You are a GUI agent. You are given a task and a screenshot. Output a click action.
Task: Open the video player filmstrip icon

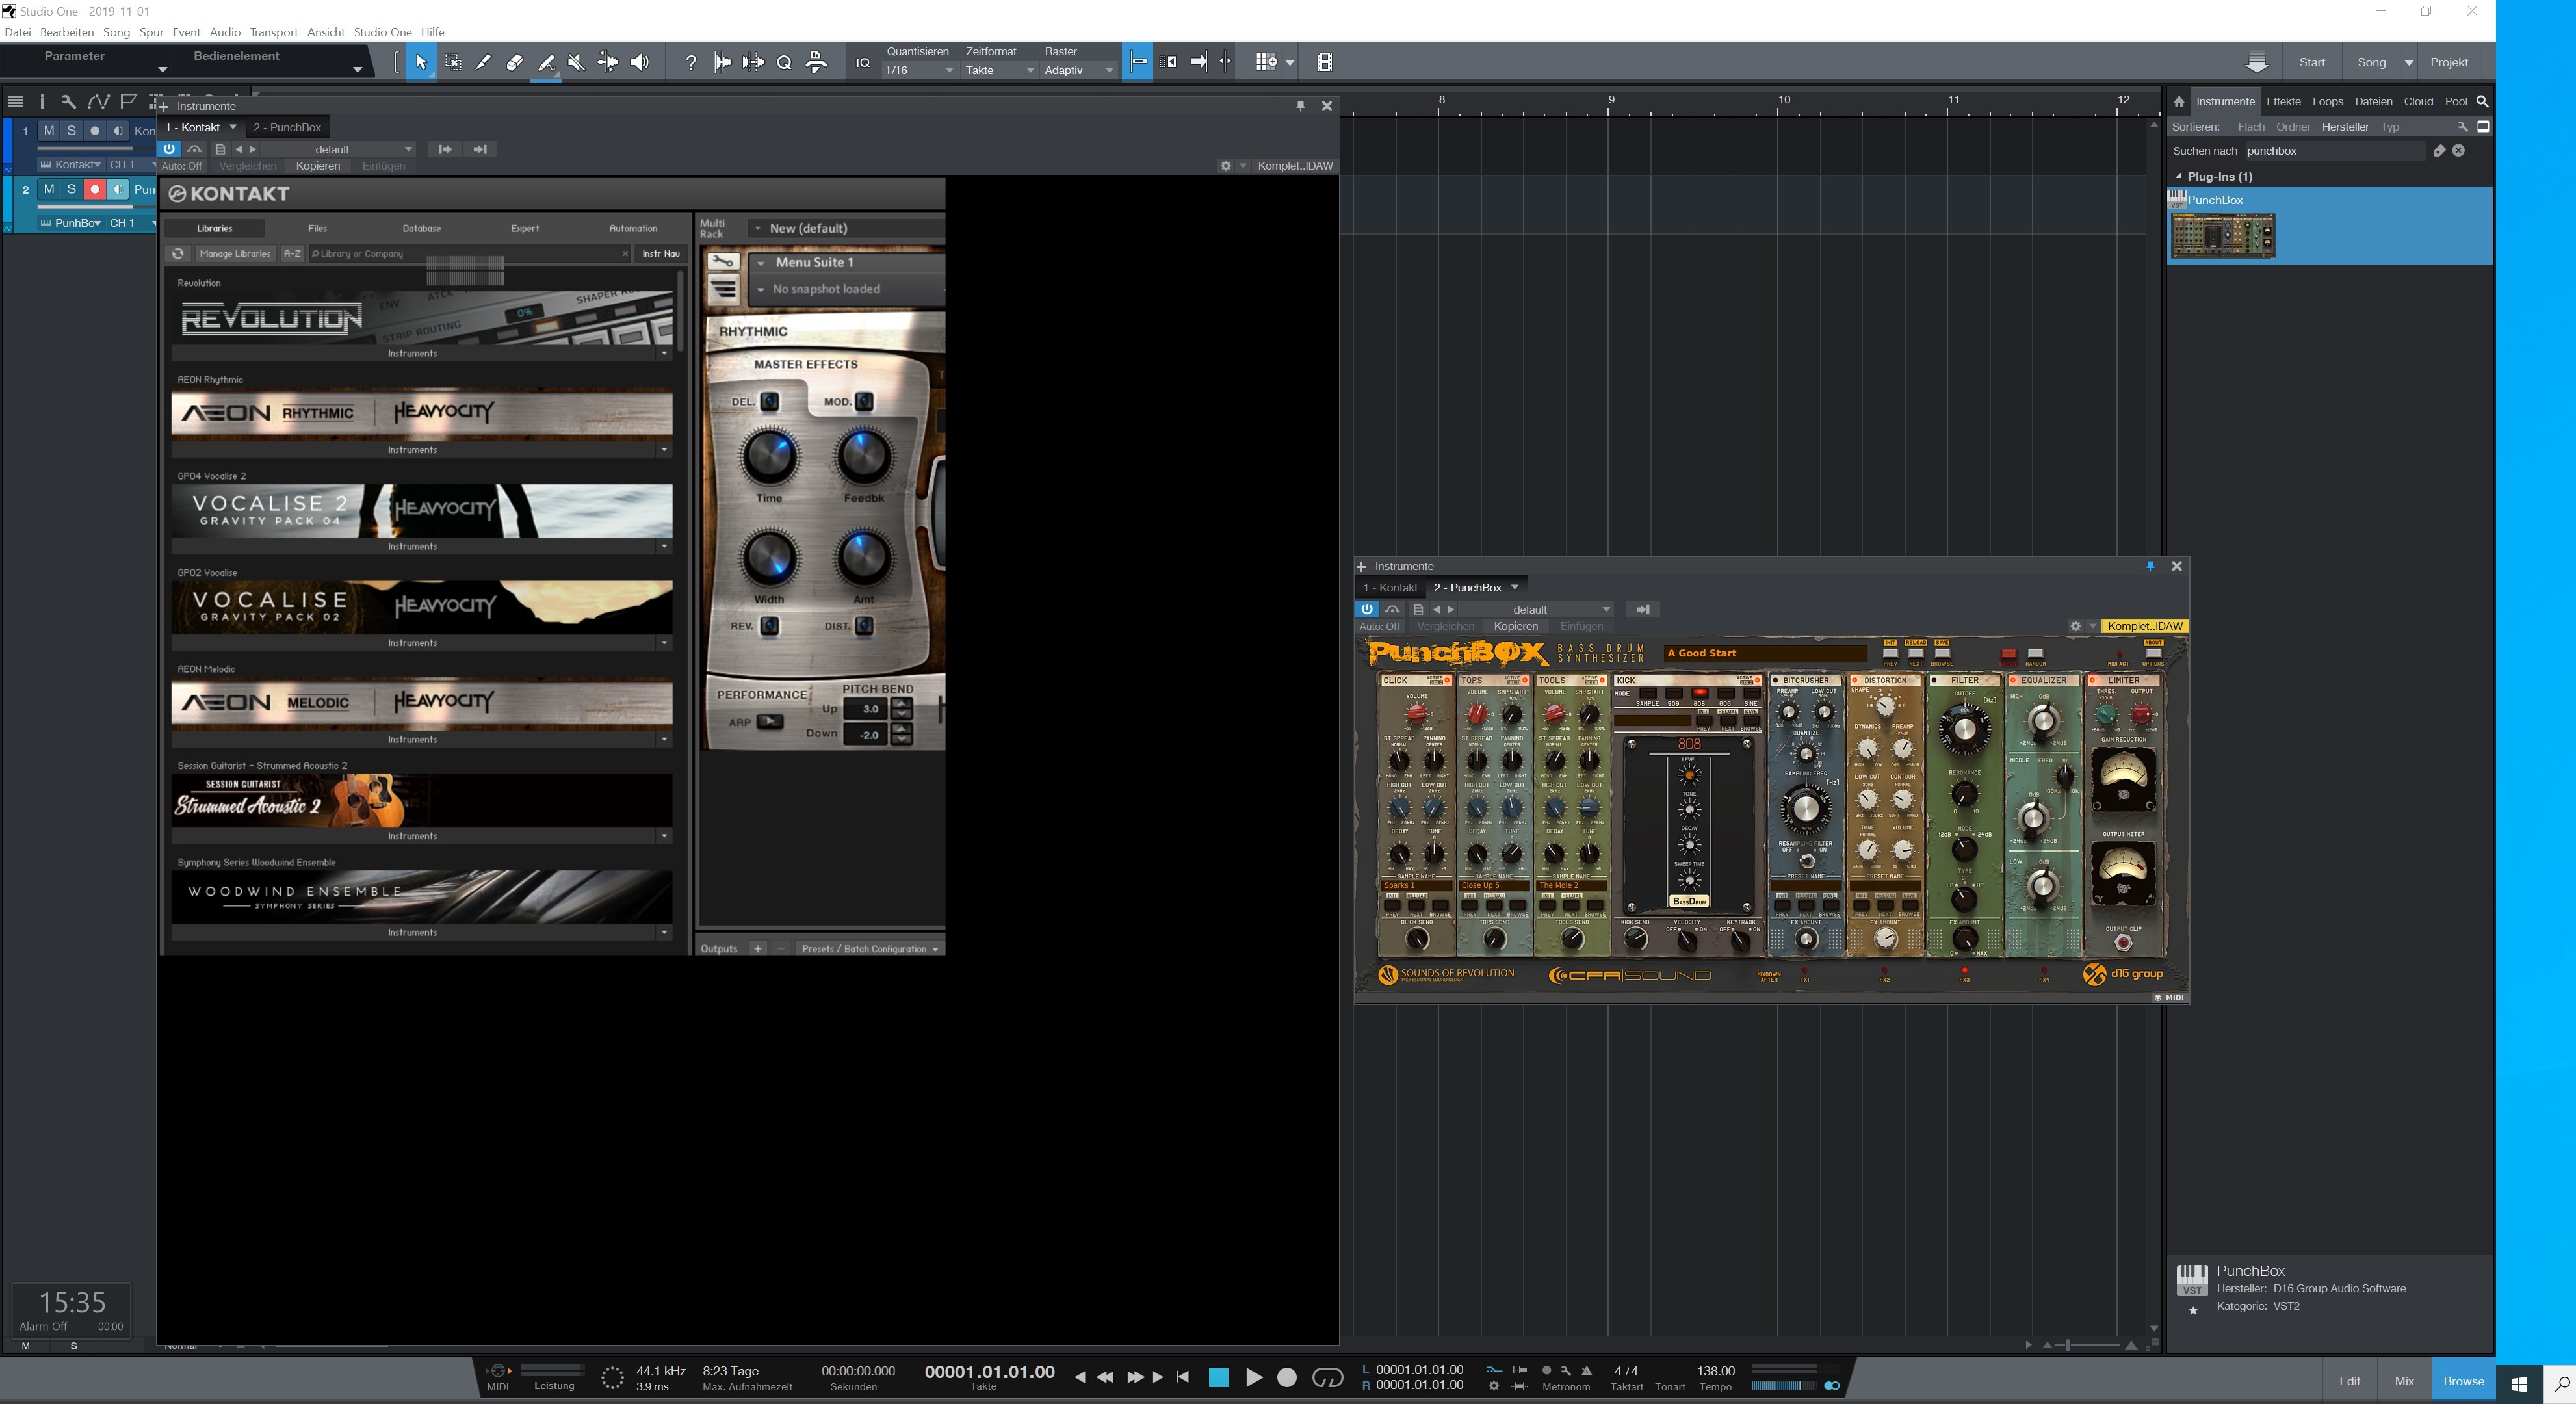click(1324, 62)
